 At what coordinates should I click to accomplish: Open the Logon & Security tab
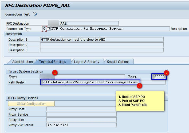point(86,62)
